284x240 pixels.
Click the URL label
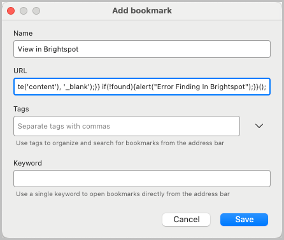point(20,71)
